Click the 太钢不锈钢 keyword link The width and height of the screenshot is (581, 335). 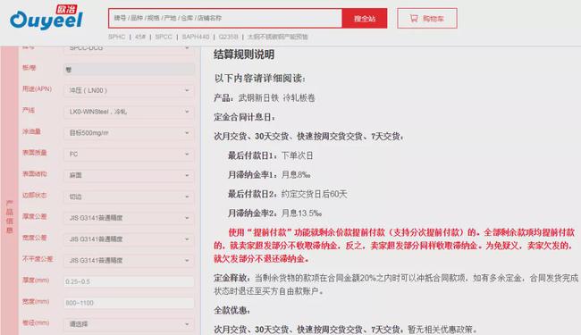coord(277,37)
